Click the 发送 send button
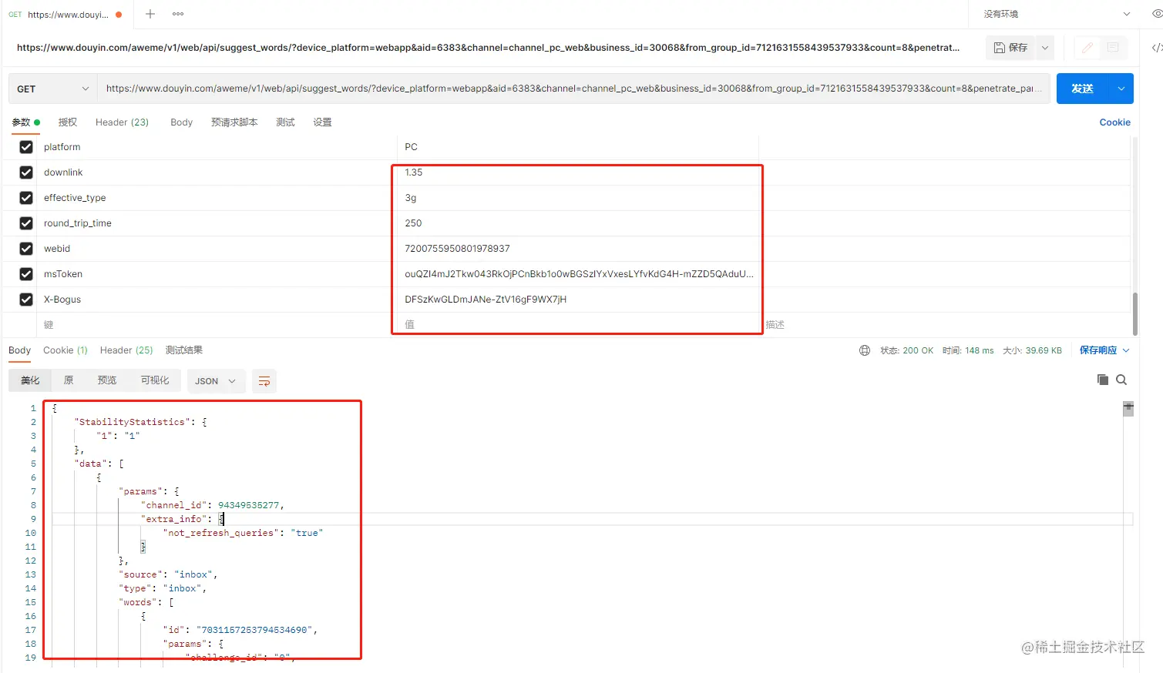 click(x=1082, y=89)
